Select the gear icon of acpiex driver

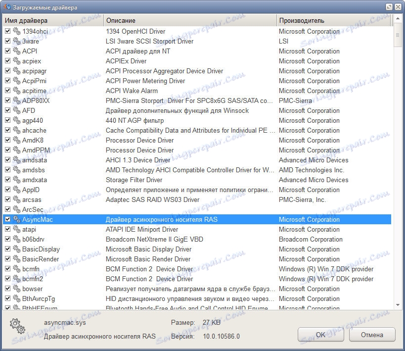pyautogui.click(x=17, y=61)
